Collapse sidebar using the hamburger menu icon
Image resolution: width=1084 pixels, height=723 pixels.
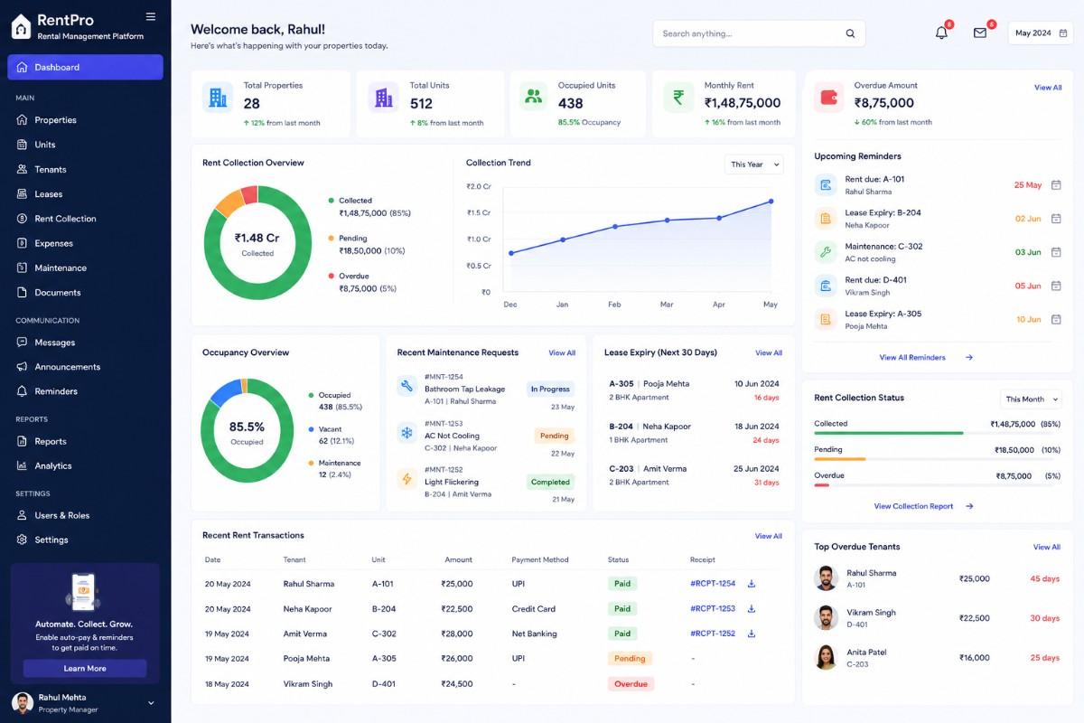(151, 16)
